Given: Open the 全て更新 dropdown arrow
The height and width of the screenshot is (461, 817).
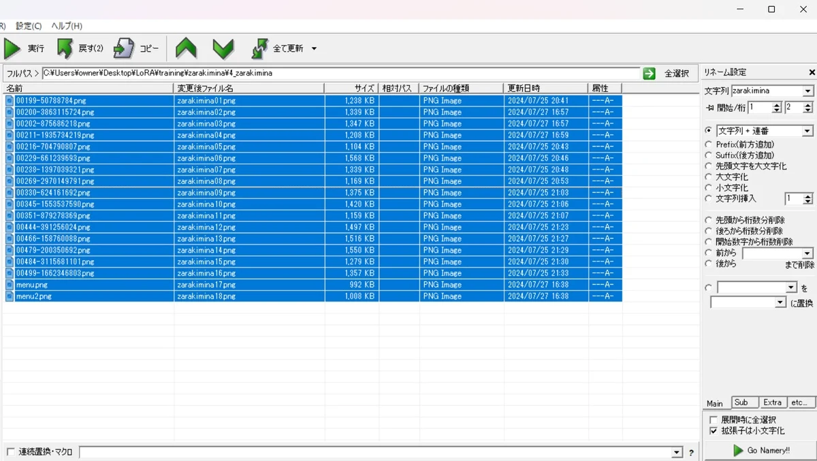Looking at the screenshot, I should pos(314,49).
